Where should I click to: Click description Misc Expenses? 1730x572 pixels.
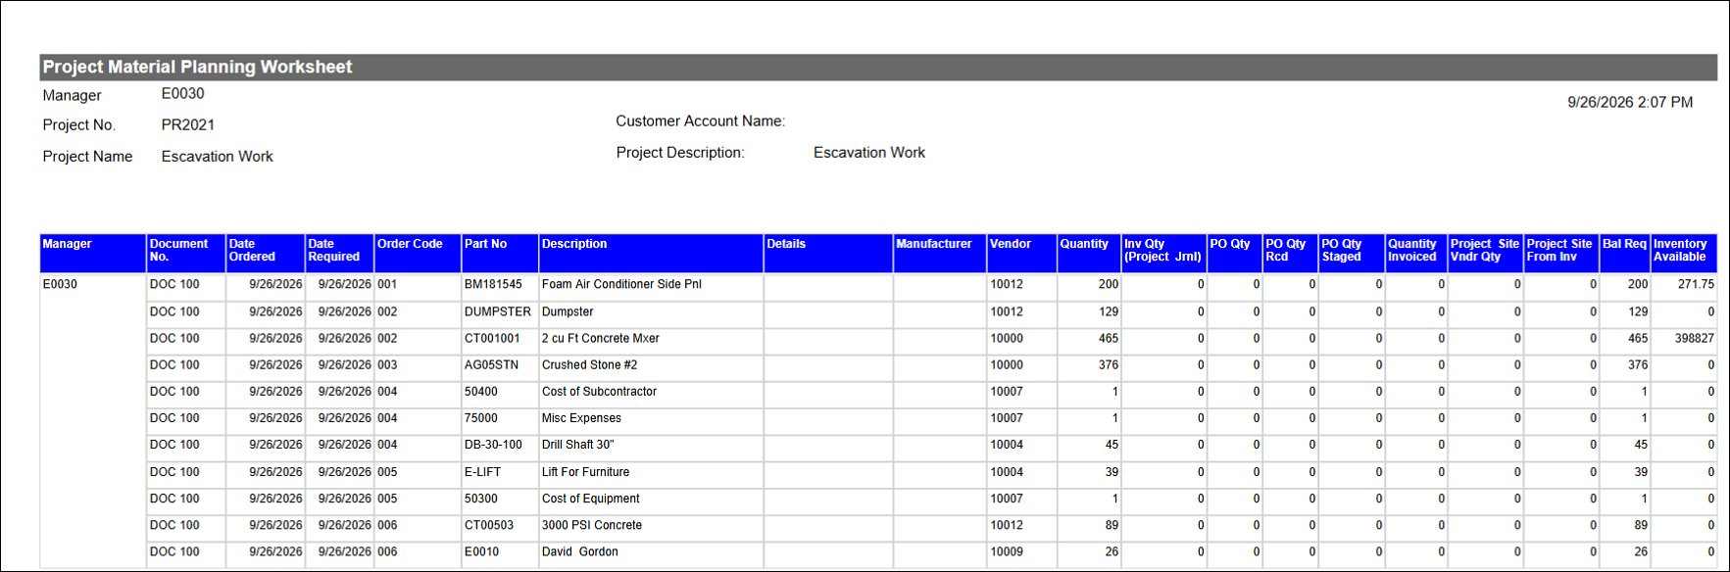point(581,418)
